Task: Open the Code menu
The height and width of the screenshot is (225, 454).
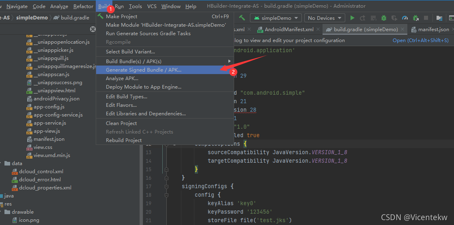Action: pos(39,6)
